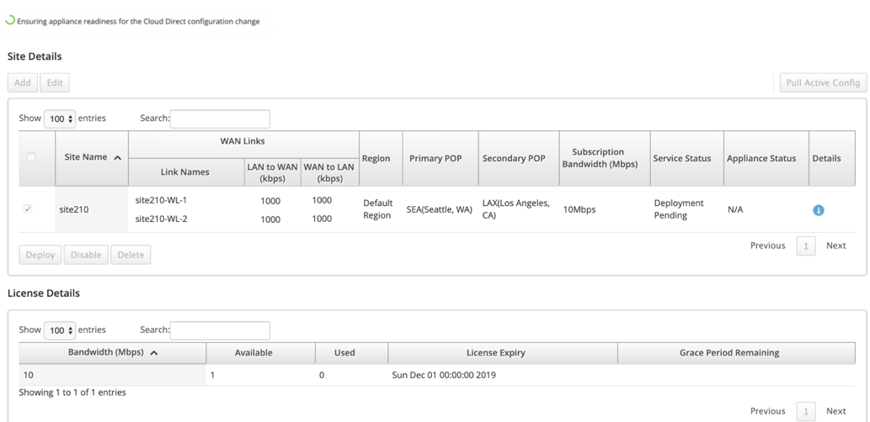Viewport: 870px width, 422px height.
Task: Select page 1 in Site Details pagination
Action: (x=806, y=246)
